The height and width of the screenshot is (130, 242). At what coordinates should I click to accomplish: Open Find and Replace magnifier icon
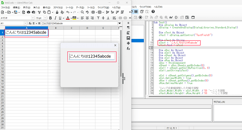click(x=82, y=12)
